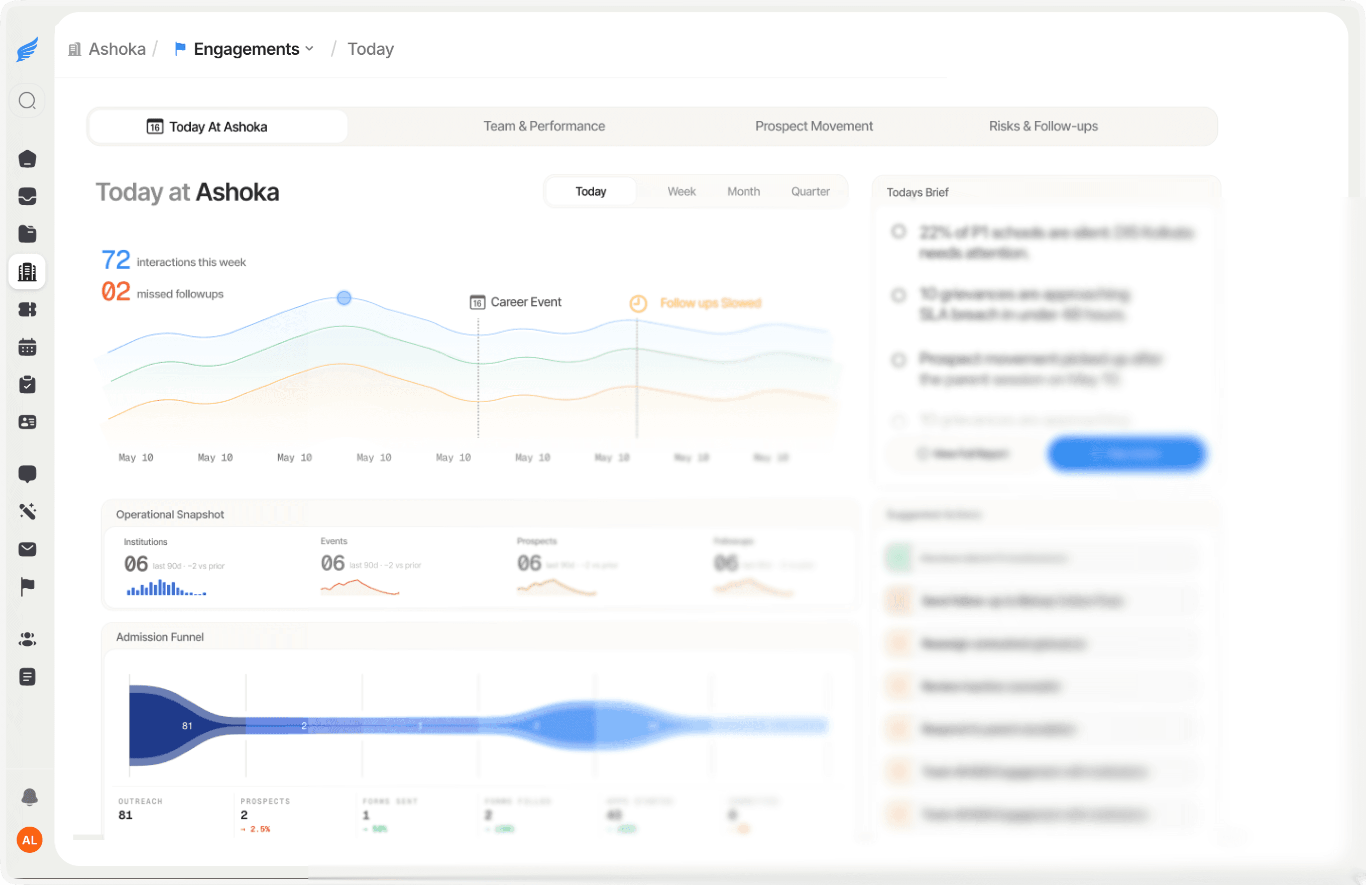Click the white button left of the blue button
The height and width of the screenshot is (885, 1366).
click(x=964, y=454)
